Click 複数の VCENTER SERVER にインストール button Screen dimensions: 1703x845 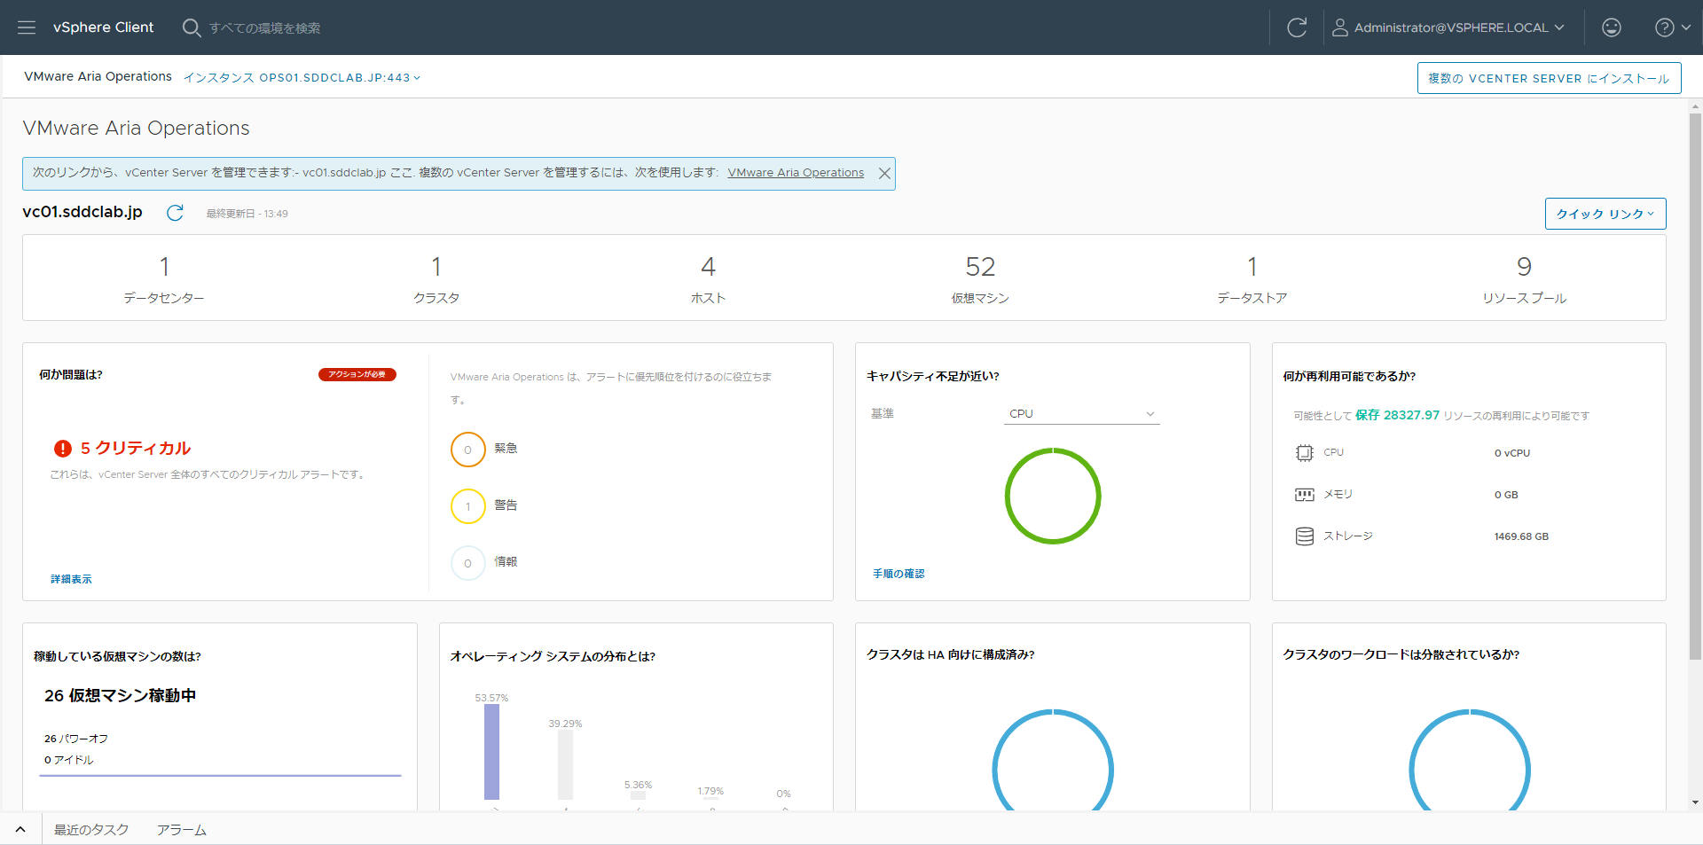1549,78
